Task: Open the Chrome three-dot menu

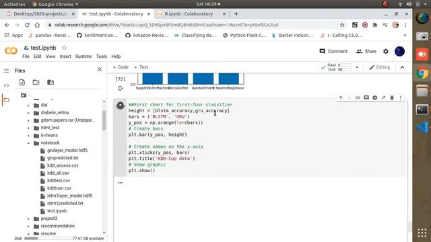Action: click(x=405, y=25)
